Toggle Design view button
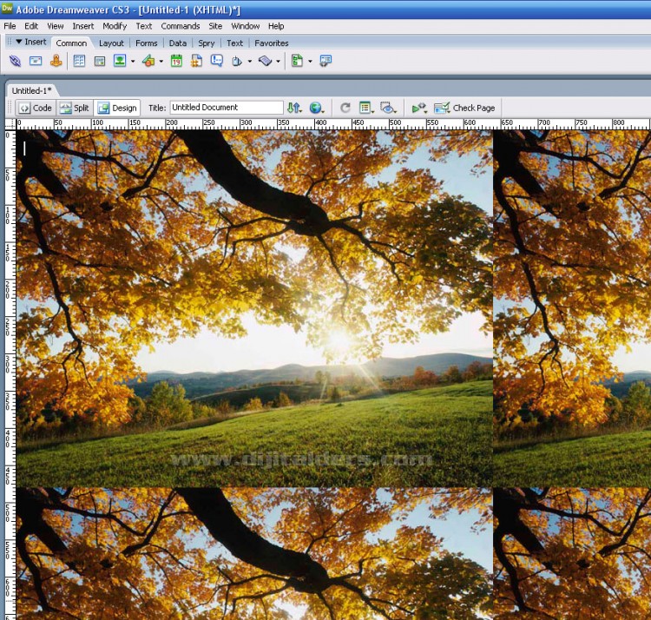 117,108
